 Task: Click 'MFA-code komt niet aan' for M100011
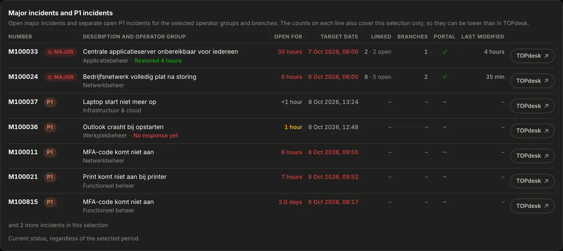coord(118,152)
